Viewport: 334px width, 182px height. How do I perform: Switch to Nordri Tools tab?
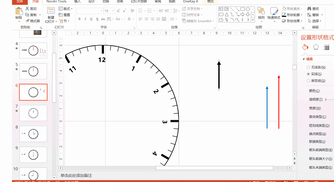pyautogui.click(x=56, y=2)
